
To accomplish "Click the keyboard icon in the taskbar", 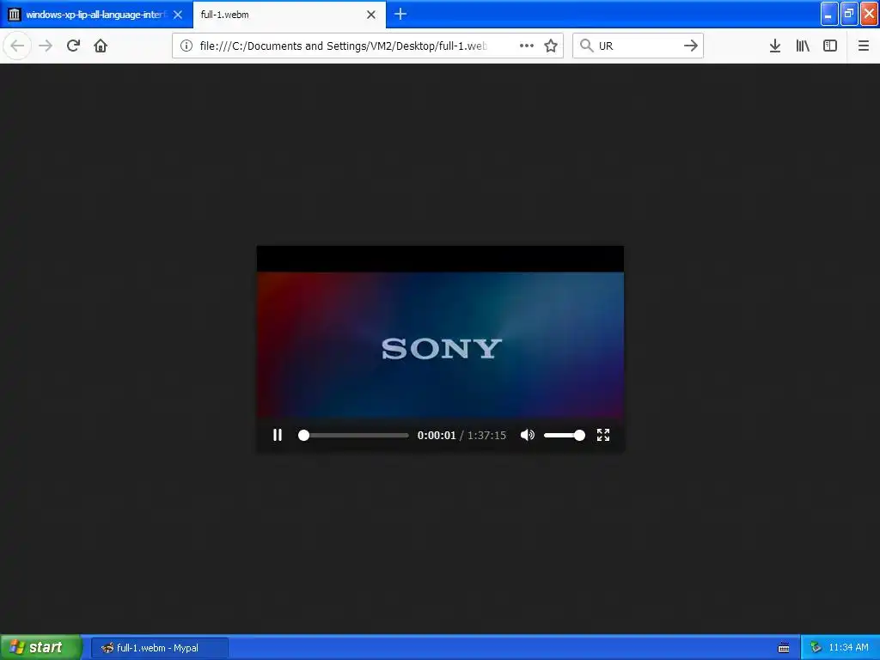I will (x=784, y=648).
